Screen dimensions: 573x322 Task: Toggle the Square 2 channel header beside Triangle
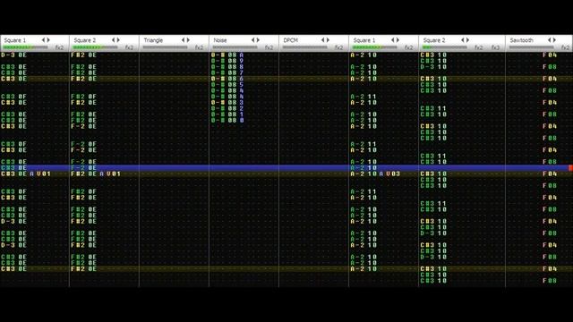pyautogui.click(x=85, y=40)
